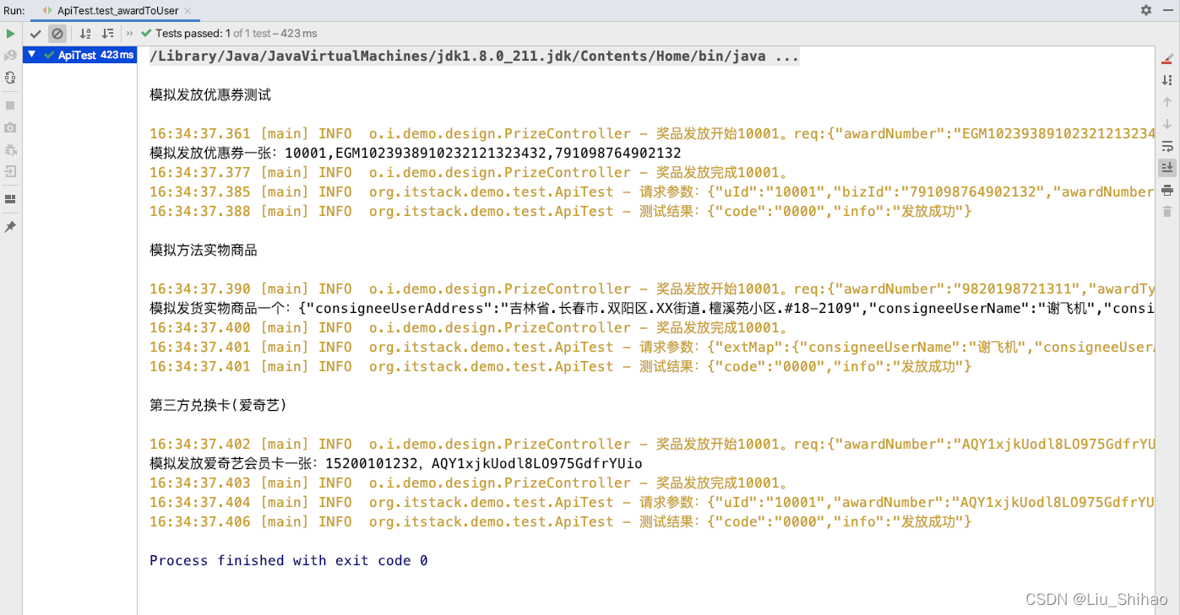Select ApiTest 423ms result row
The height and width of the screenshot is (615, 1180).
[x=80, y=55]
